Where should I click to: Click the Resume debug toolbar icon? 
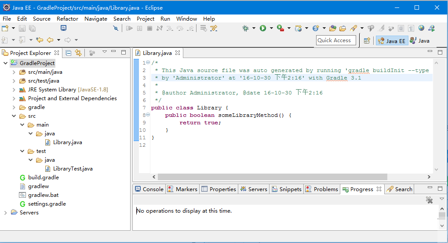(x=129, y=28)
